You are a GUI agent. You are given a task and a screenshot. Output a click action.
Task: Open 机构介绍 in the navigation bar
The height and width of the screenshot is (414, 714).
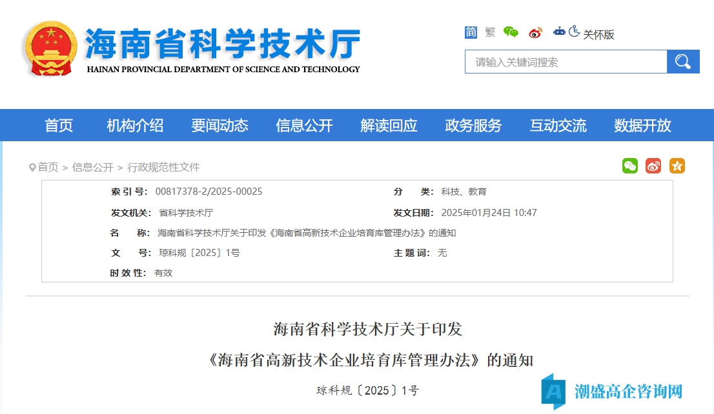tap(135, 126)
